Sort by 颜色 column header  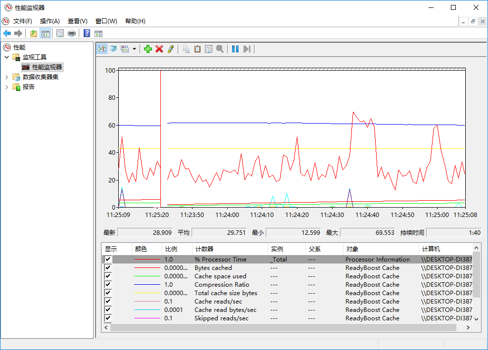click(x=147, y=249)
